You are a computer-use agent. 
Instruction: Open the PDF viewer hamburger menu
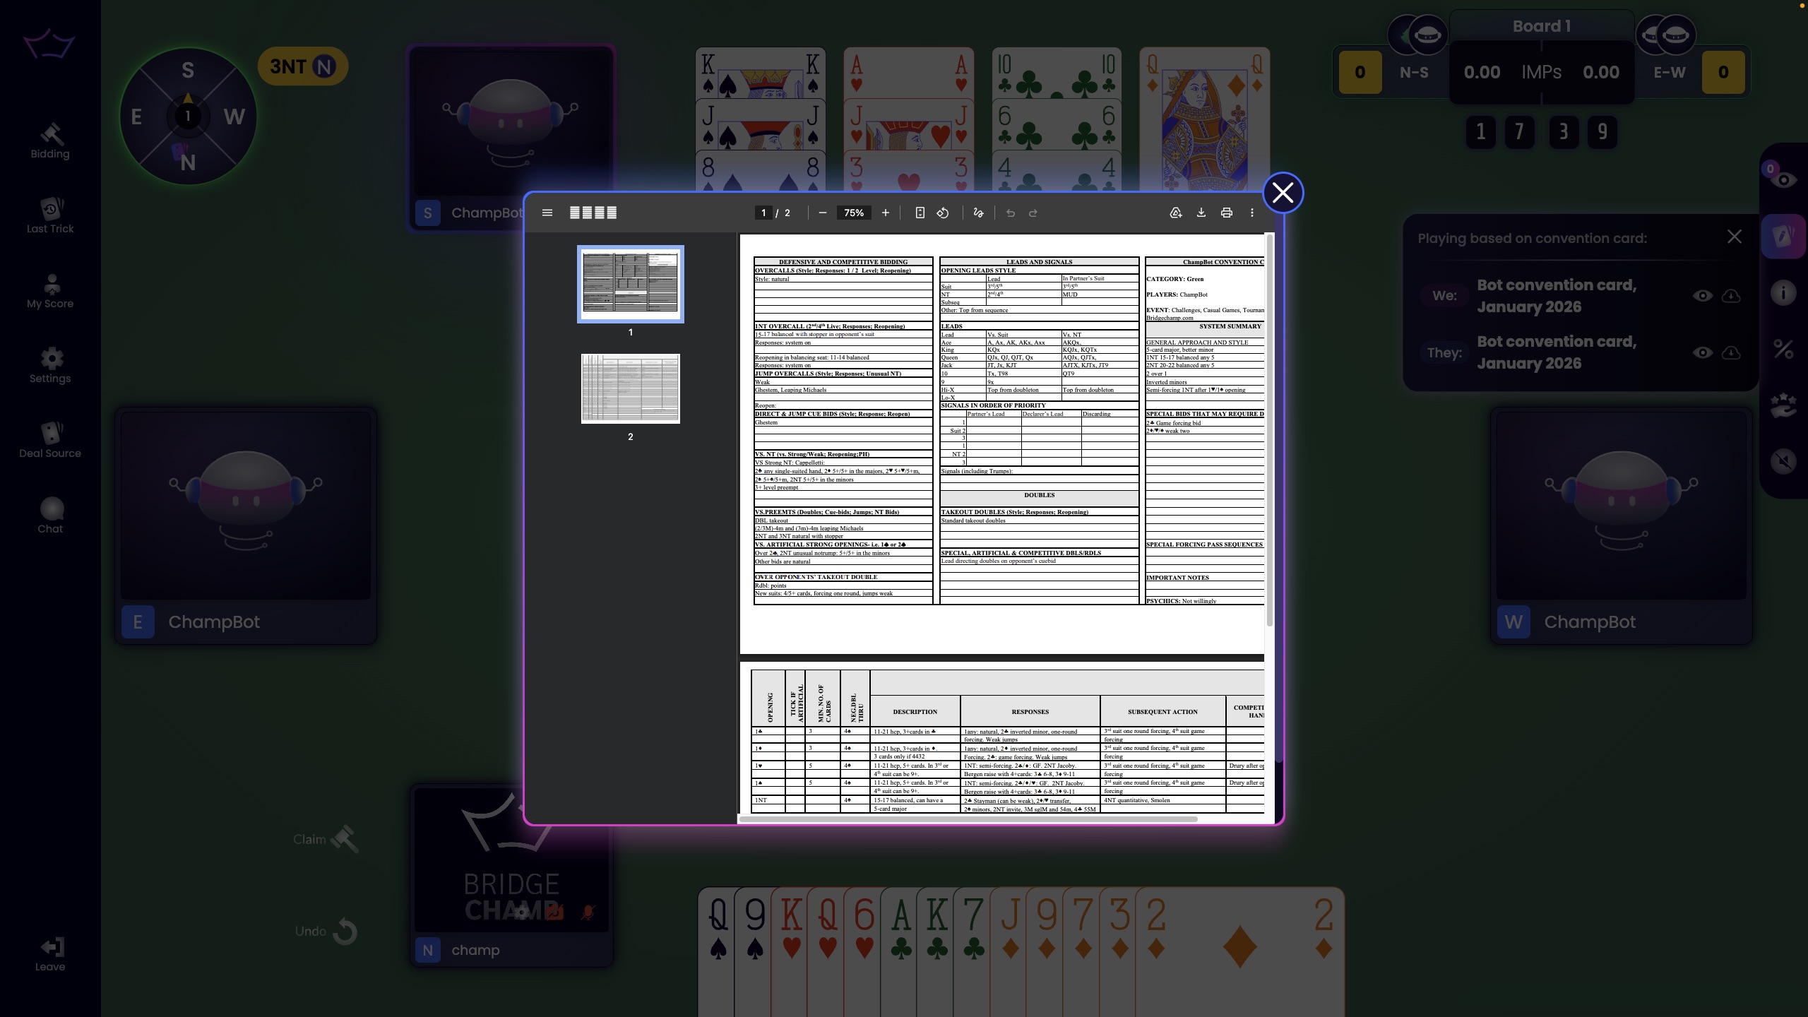point(547,212)
